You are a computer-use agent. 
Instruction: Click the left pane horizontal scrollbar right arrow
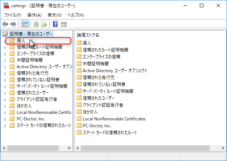click(x=70, y=148)
